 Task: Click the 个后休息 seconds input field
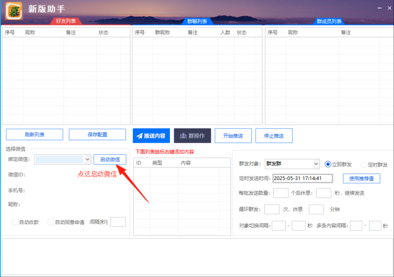tap(324, 193)
